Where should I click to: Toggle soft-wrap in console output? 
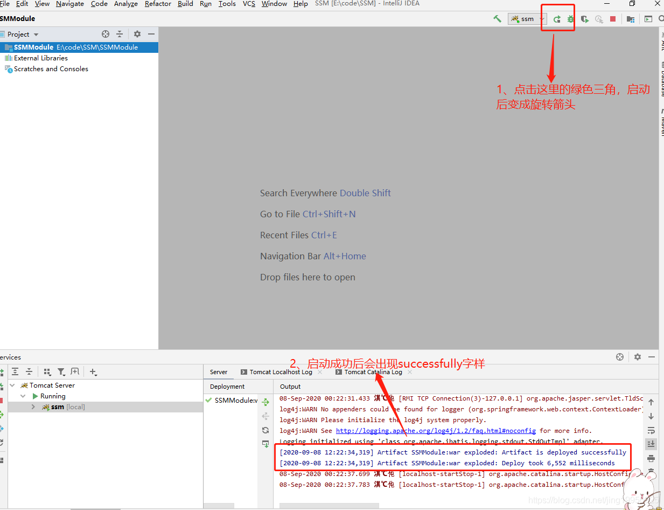pyautogui.click(x=651, y=430)
